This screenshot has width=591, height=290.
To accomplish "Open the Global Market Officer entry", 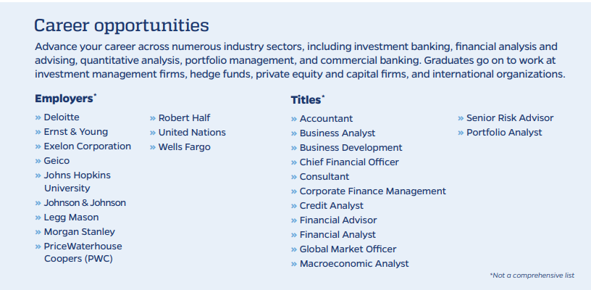I will (348, 249).
